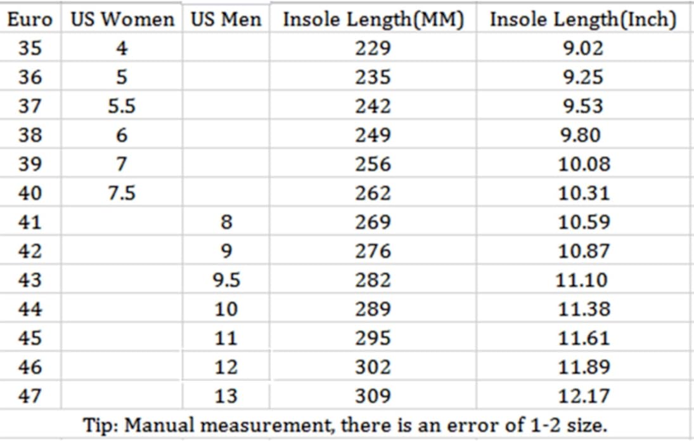Select the US Women header cell
694x441 pixels.
122,20
